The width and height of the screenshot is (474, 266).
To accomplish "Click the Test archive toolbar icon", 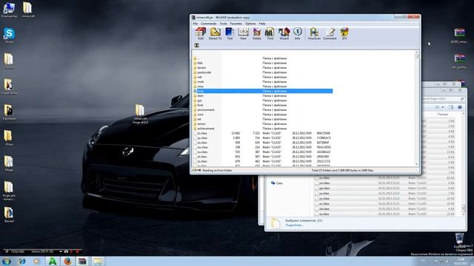I will [x=230, y=33].
